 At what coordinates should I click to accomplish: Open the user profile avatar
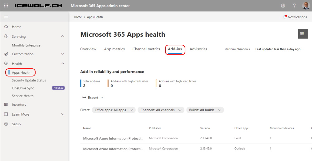(x=306, y=6)
